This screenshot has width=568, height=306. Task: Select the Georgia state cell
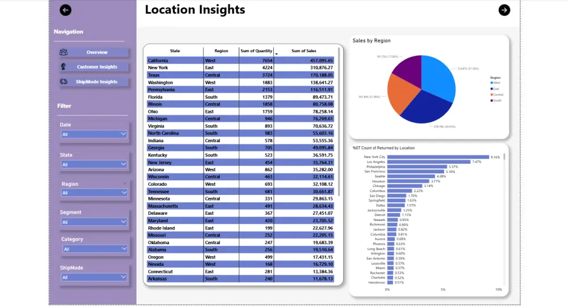pos(175,148)
